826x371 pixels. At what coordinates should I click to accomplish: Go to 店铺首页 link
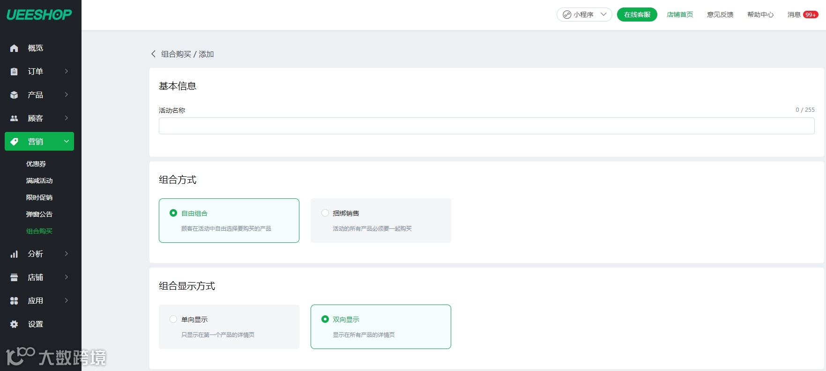pos(680,15)
